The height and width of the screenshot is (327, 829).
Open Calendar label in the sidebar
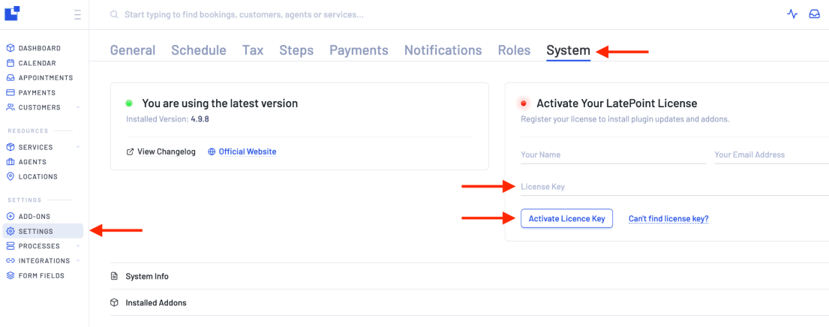(x=37, y=63)
